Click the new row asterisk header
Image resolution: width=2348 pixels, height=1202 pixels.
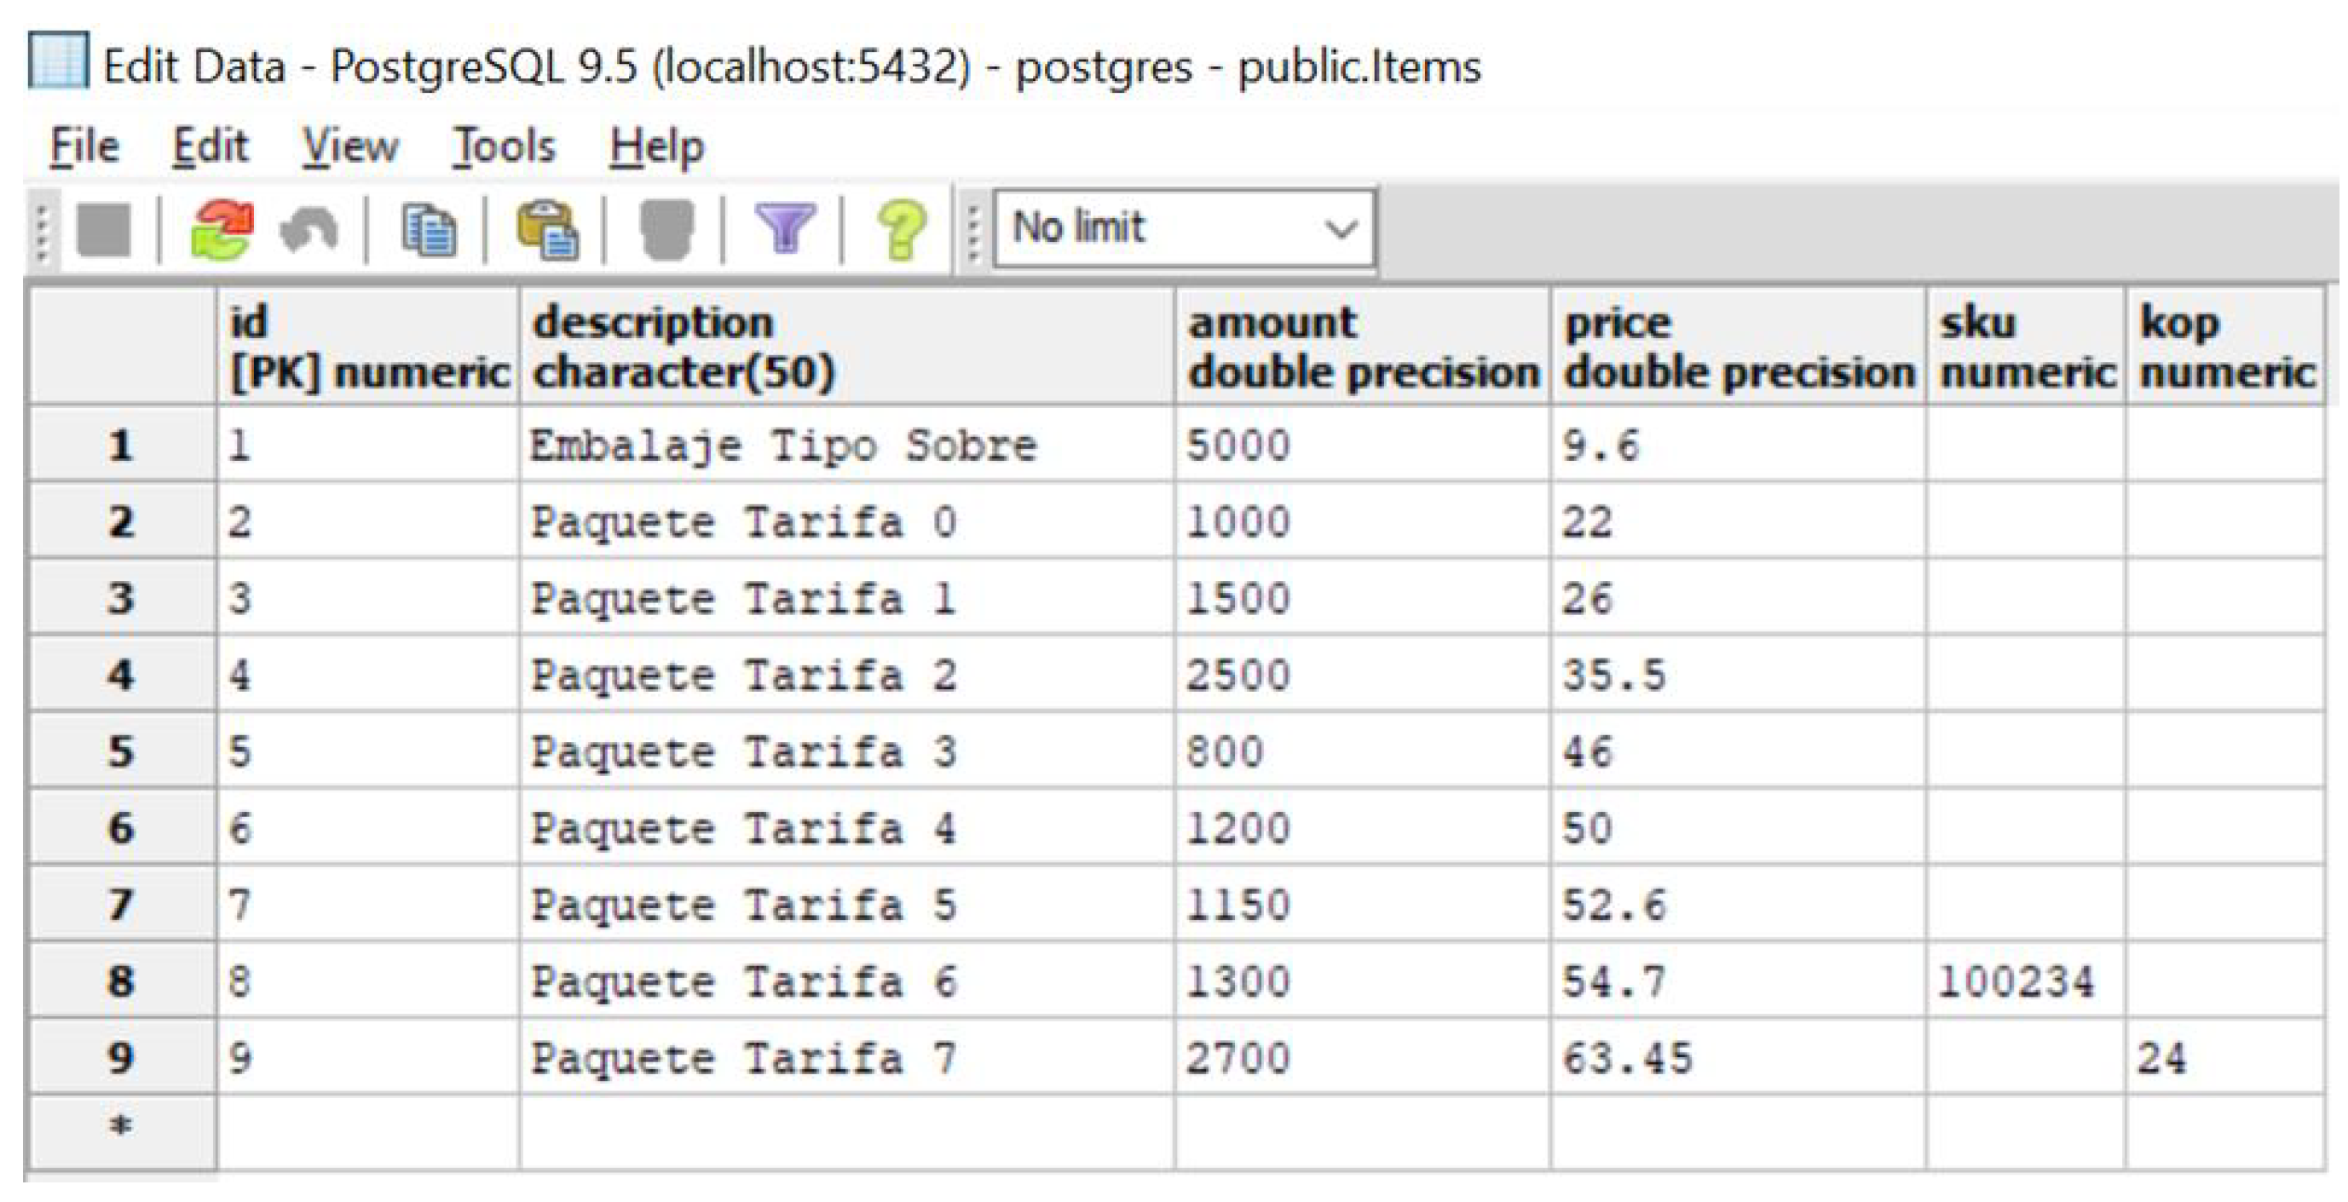[122, 1127]
